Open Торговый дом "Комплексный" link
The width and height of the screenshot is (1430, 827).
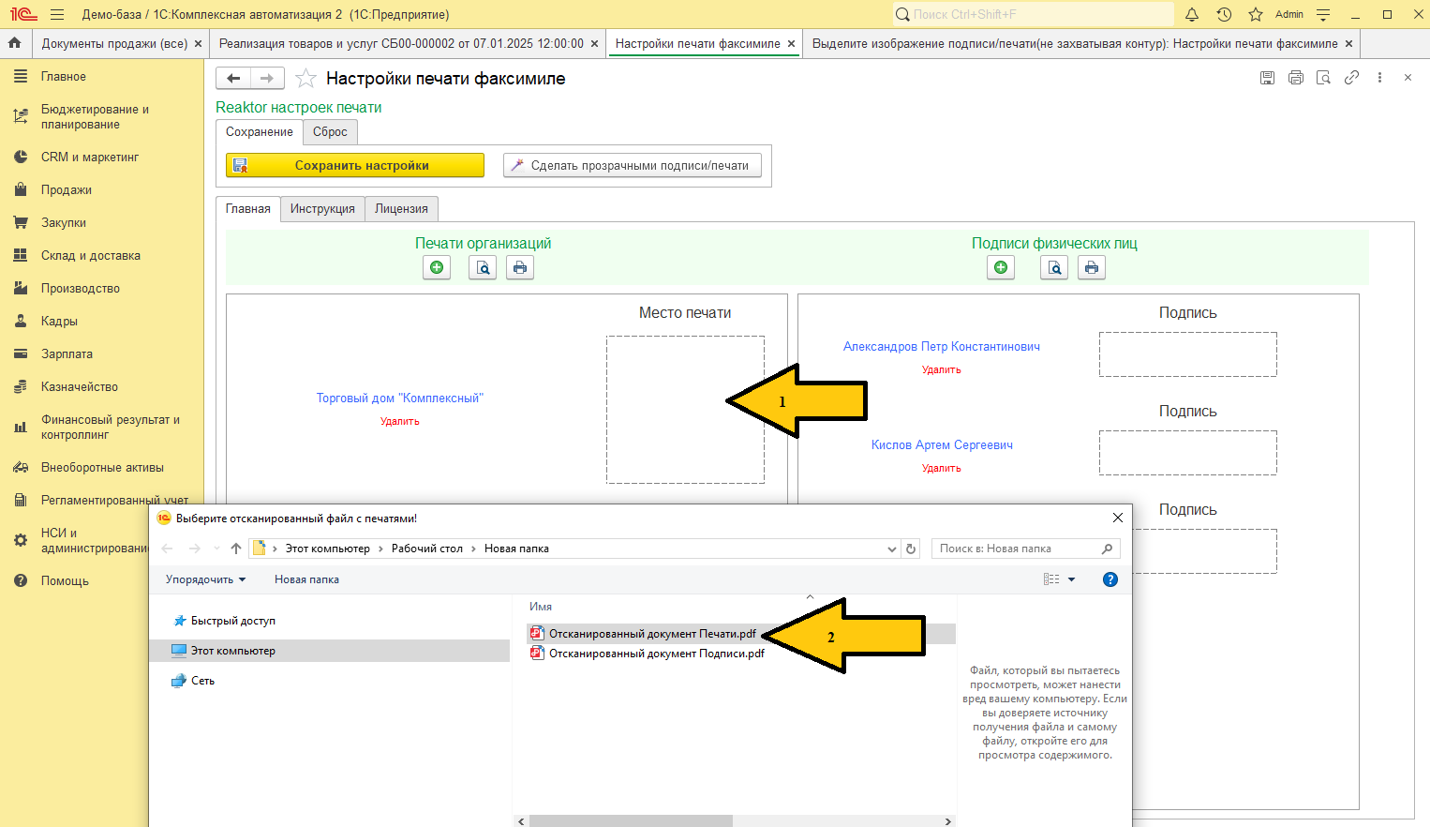click(x=400, y=398)
